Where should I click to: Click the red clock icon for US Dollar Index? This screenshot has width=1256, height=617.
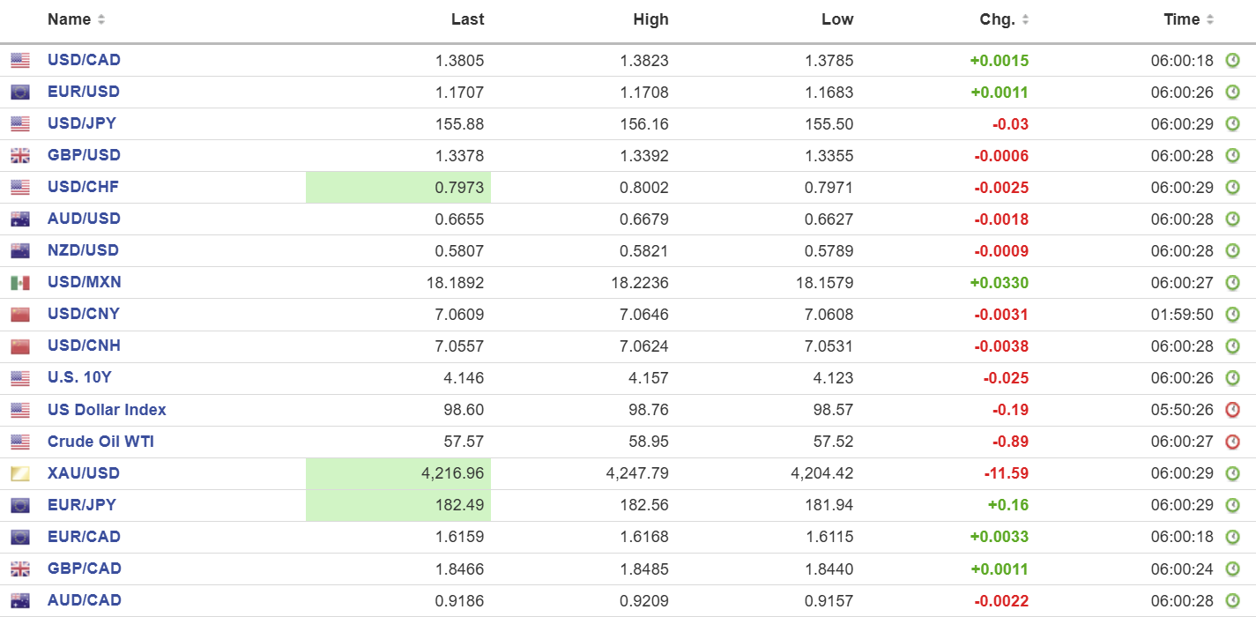point(1232,410)
